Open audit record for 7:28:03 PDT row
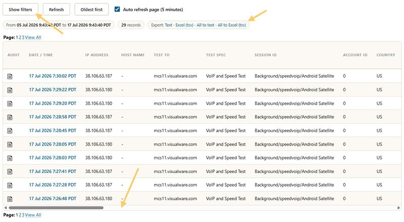Viewport: 404px width, 222px height. pyautogui.click(x=10, y=158)
